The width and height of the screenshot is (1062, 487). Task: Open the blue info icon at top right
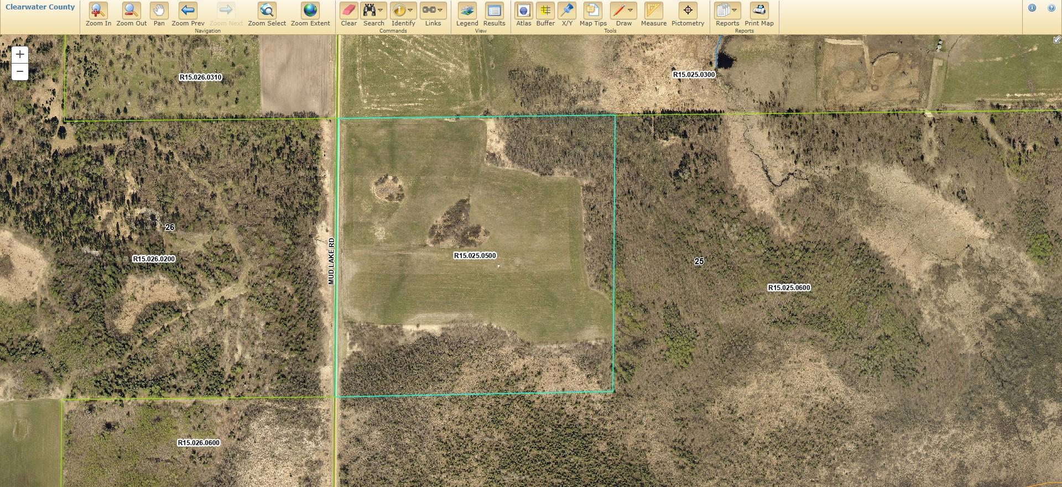[1032, 8]
